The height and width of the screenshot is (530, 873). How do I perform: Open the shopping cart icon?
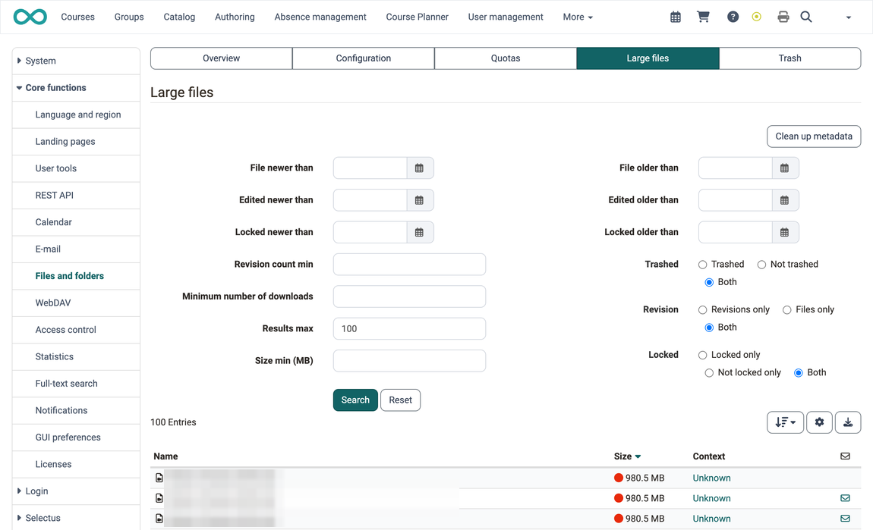[703, 17]
